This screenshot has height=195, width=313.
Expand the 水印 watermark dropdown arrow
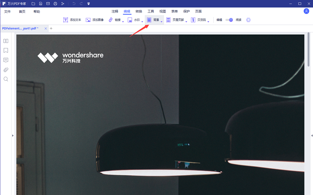(142, 21)
